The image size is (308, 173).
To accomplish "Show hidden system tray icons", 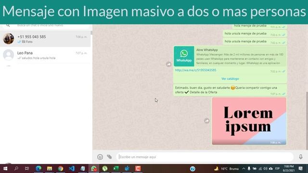I will [x=244, y=169].
